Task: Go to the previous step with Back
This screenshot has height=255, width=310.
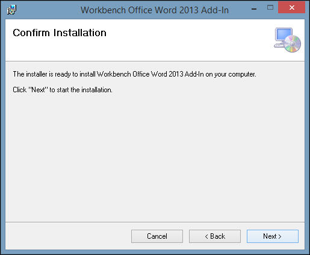Action: pos(215,236)
